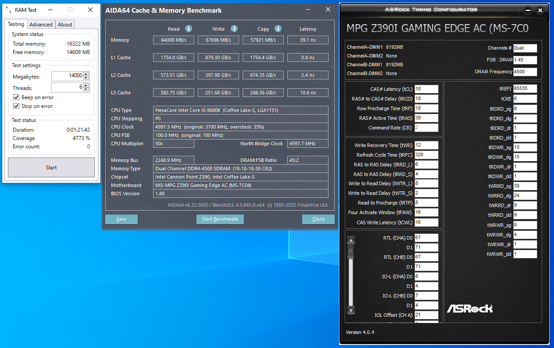Click the scroll up arrow in ASRock RTL panel

[350, 240]
